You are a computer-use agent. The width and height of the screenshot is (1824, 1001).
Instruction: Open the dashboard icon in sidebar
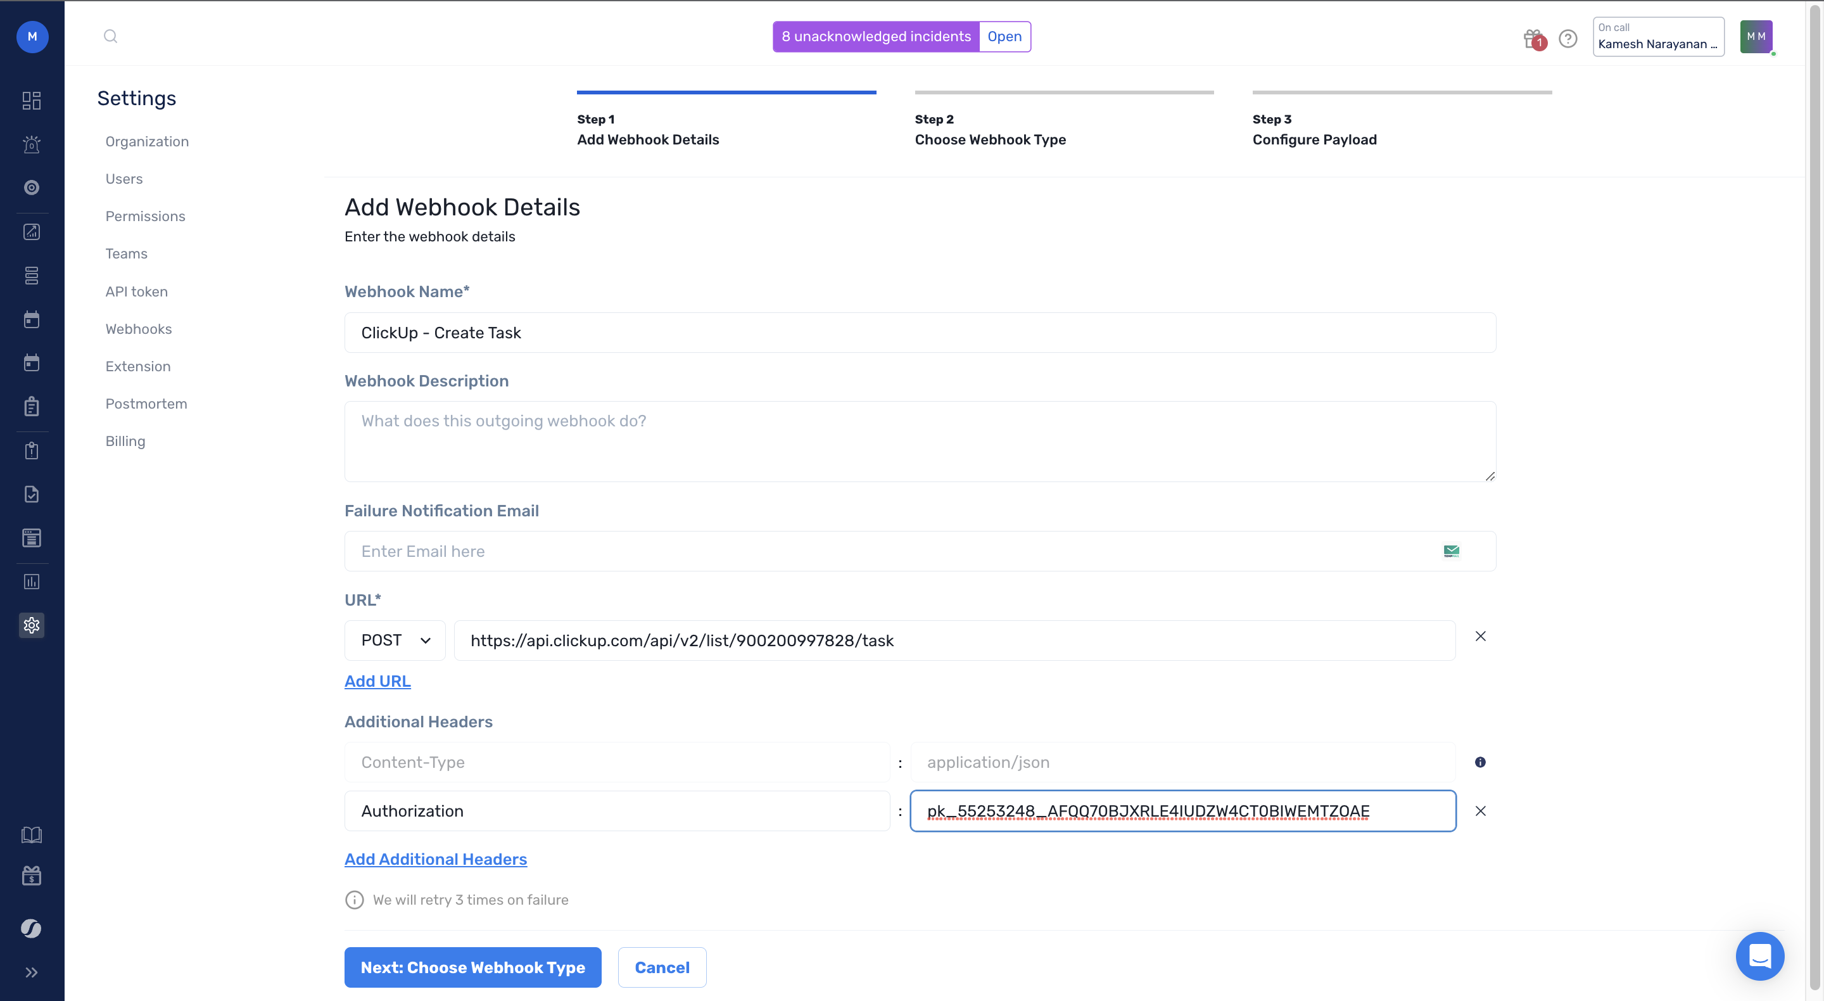(32, 101)
